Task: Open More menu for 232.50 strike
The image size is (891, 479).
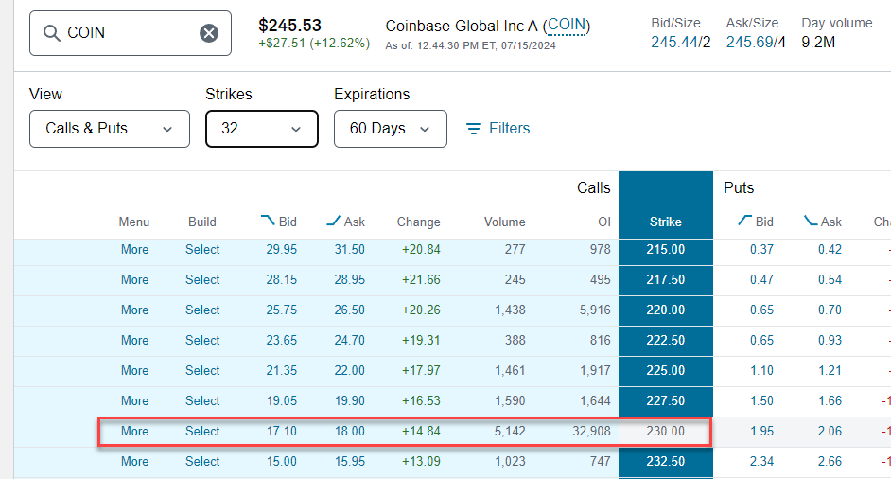Action: point(134,461)
